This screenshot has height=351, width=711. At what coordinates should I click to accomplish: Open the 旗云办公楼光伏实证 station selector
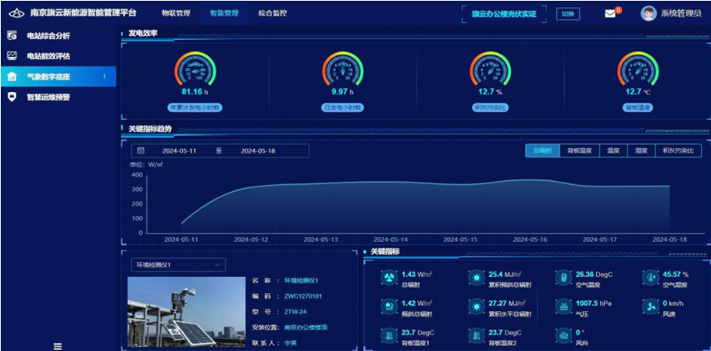(504, 13)
